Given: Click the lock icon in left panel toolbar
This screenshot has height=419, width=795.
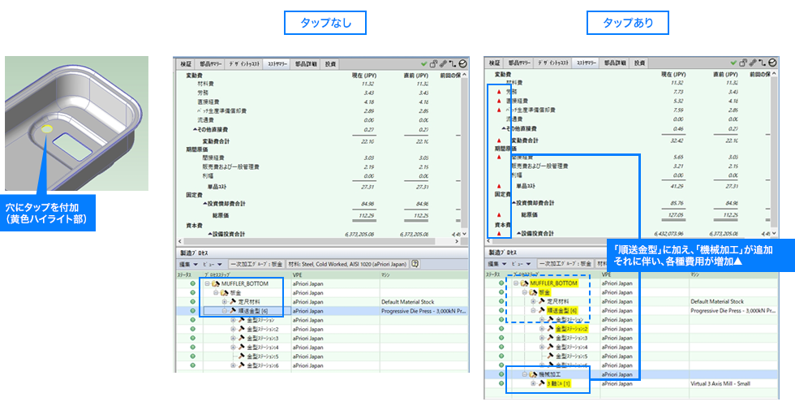Looking at the screenshot, I should tap(433, 63).
